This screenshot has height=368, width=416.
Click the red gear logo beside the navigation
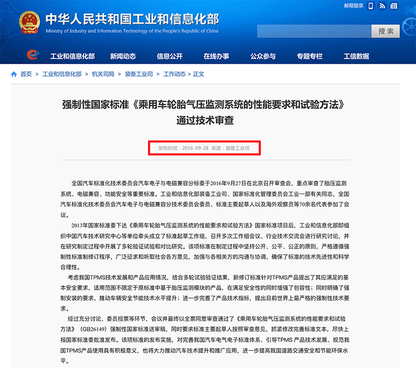(x=33, y=55)
